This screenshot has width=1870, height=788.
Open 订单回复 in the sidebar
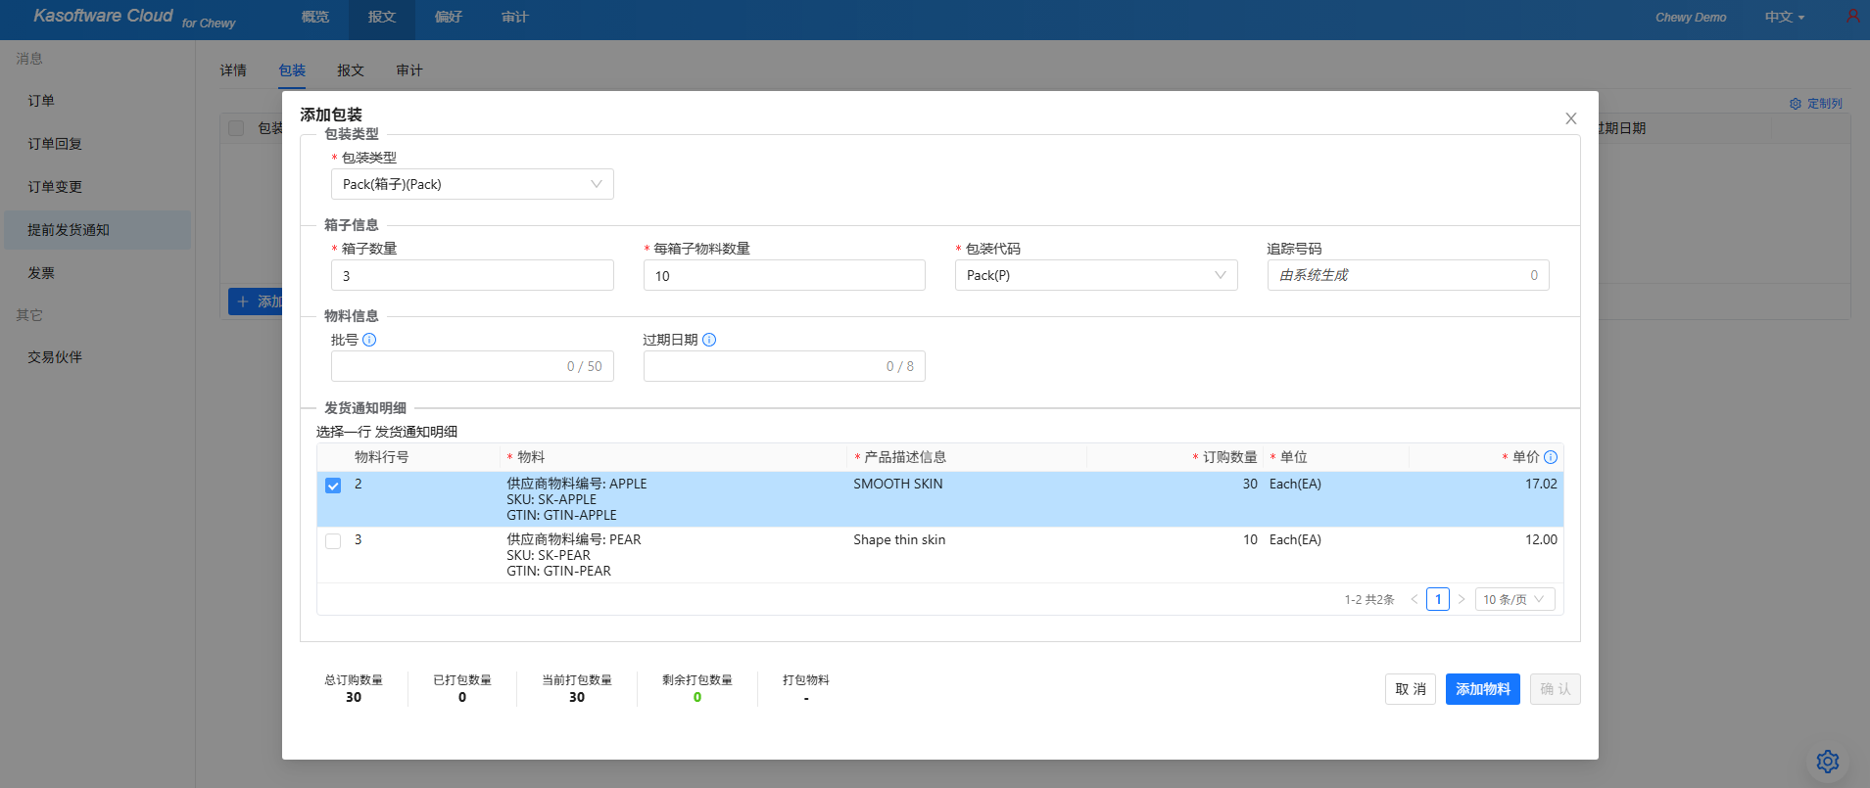tap(55, 144)
